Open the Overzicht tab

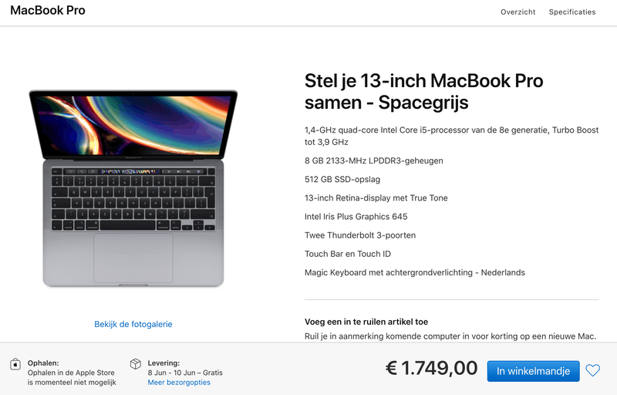tap(518, 12)
